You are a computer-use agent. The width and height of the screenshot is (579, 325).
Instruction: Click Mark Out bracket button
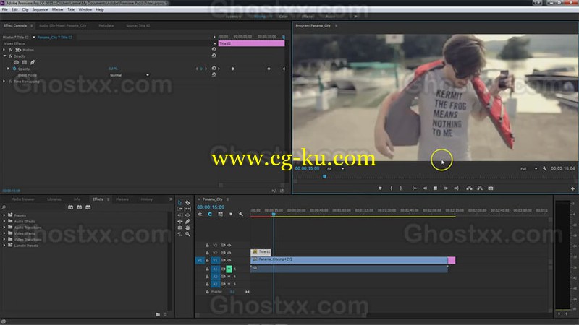[401, 188]
